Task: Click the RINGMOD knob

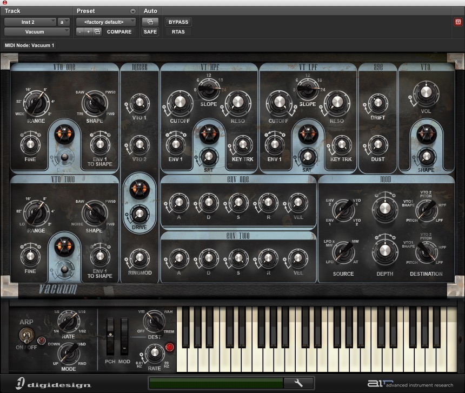Action: 139,258
